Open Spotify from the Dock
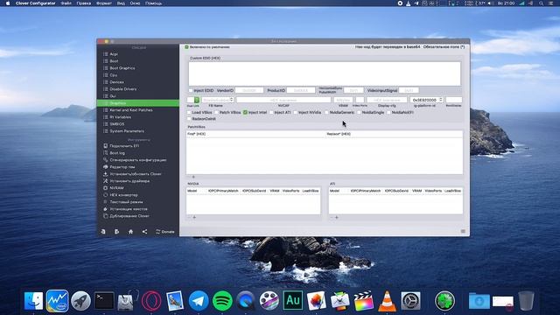 222,301
